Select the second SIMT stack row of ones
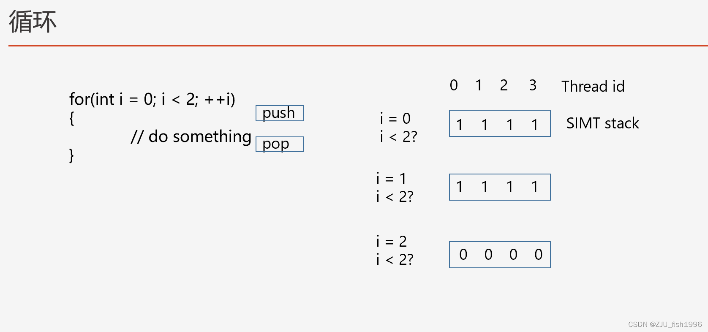The height and width of the screenshot is (332, 708). pyautogui.click(x=500, y=187)
